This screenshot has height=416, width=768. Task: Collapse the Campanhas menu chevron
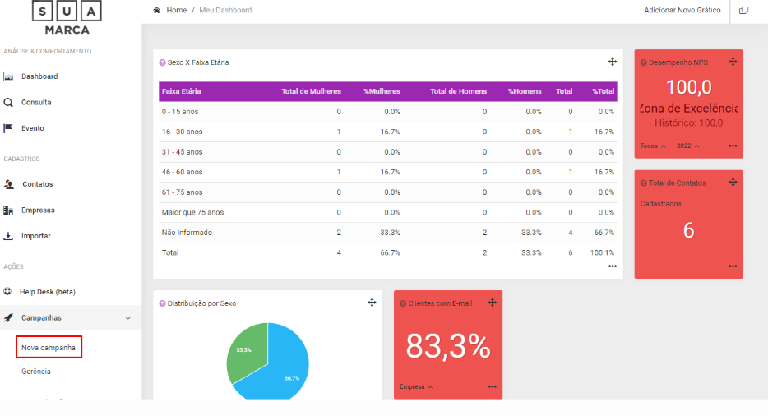(x=127, y=318)
